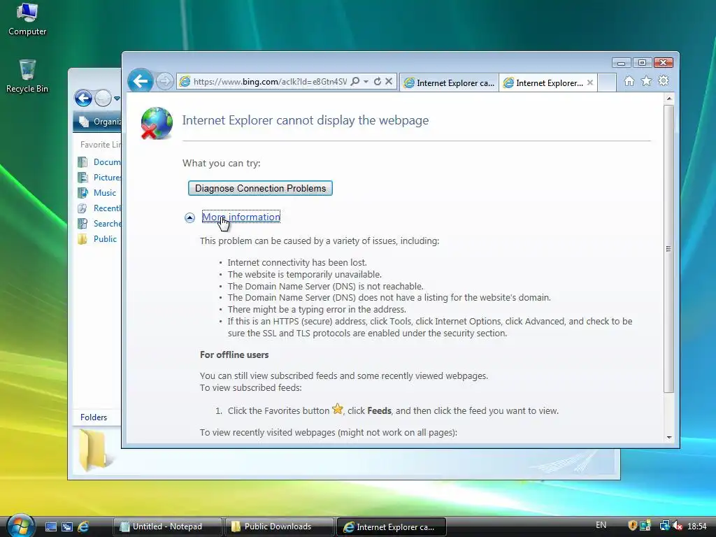Open Public link in Explorer sidebar
Screen dimensions: 716x537
[x=96, y=239]
